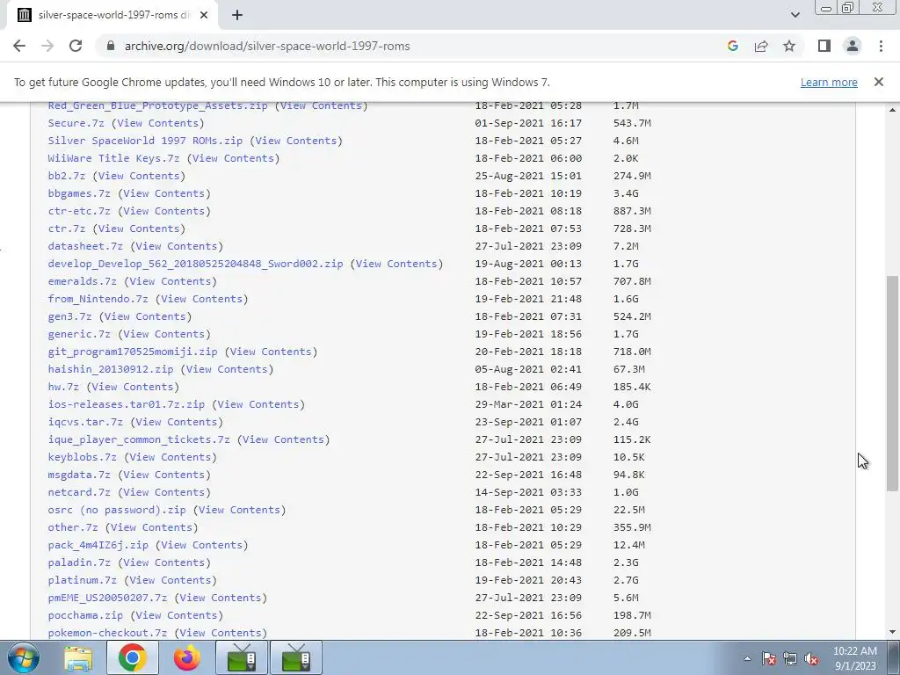View contents of haishin_20130912.zip

coord(227,369)
